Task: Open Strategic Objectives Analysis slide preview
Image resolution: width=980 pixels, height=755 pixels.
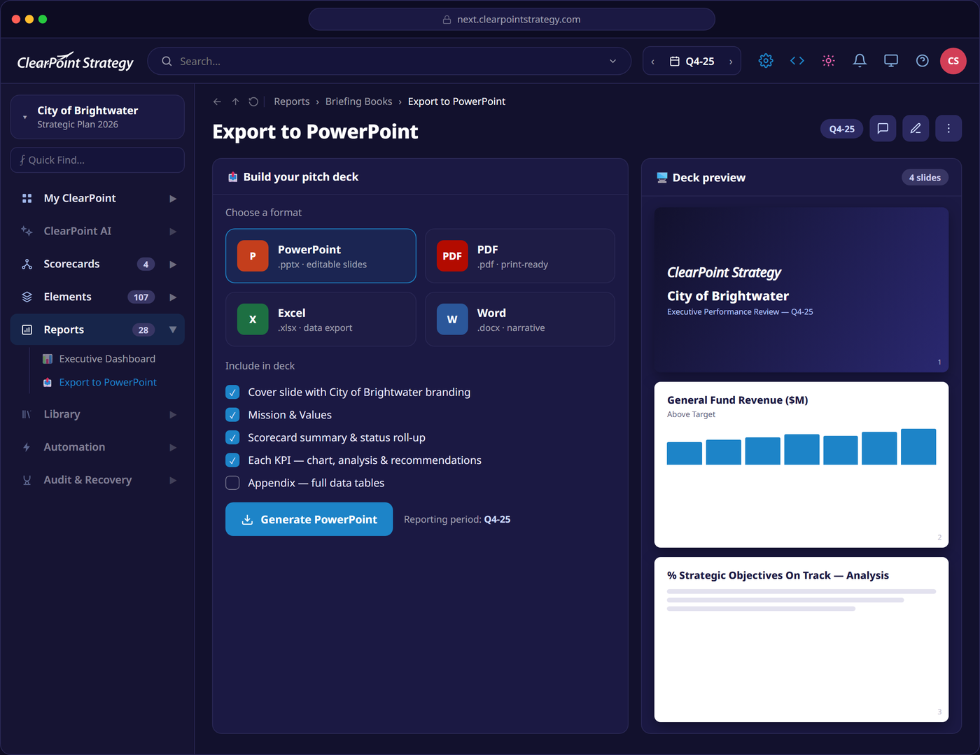Action: tap(801, 640)
